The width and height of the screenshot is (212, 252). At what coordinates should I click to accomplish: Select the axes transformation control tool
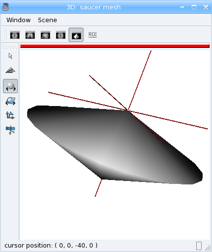pos(10,115)
